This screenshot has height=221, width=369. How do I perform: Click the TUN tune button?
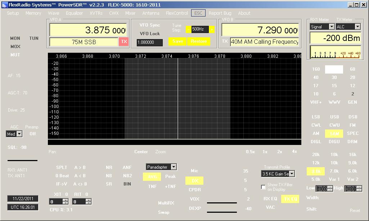[34, 38]
